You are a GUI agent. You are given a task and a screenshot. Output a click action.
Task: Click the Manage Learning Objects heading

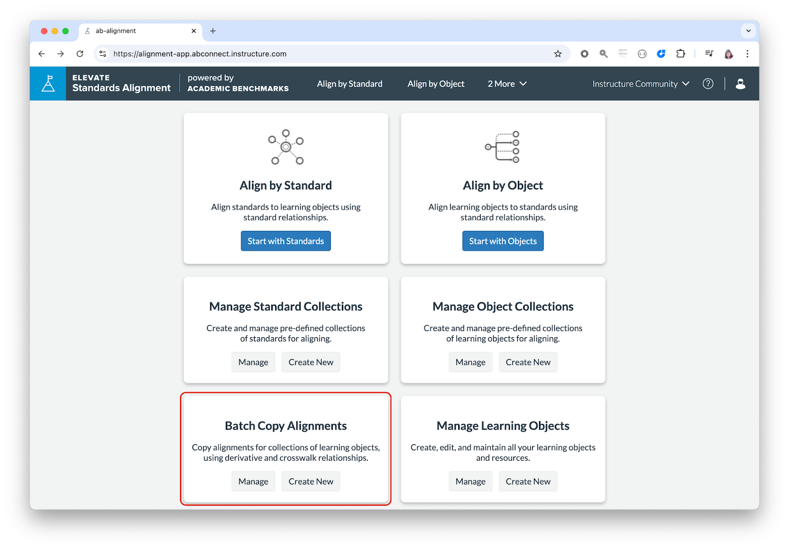(503, 426)
